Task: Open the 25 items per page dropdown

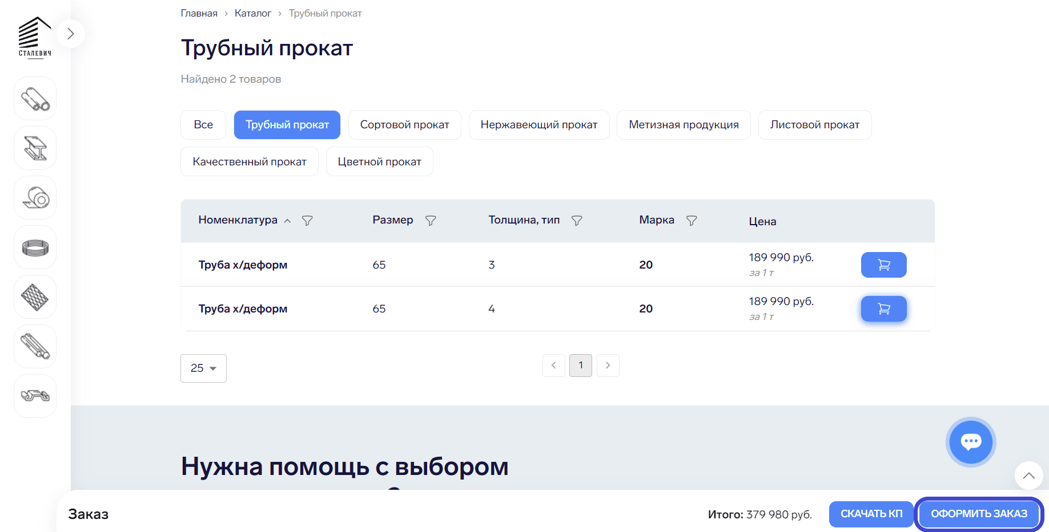Action: pyautogui.click(x=204, y=368)
